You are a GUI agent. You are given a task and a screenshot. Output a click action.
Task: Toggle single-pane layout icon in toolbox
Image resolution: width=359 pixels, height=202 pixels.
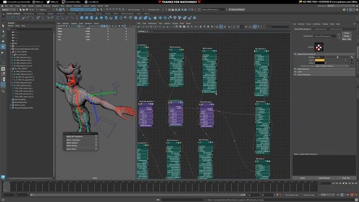(3, 69)
